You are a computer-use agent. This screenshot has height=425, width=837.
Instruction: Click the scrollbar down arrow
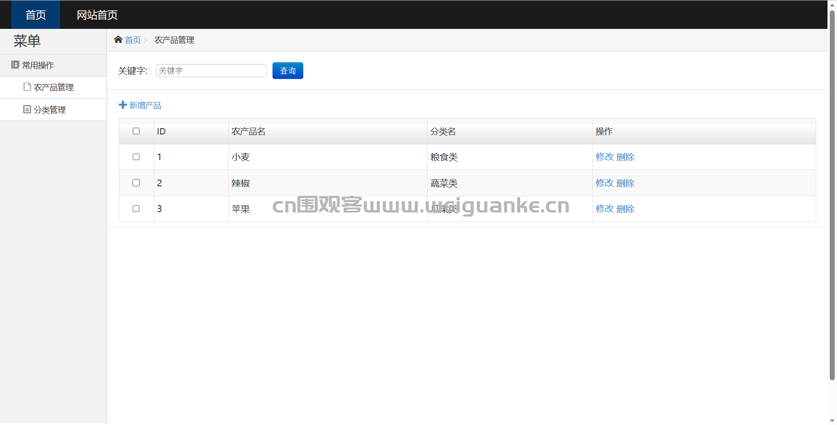click(832, 420)
